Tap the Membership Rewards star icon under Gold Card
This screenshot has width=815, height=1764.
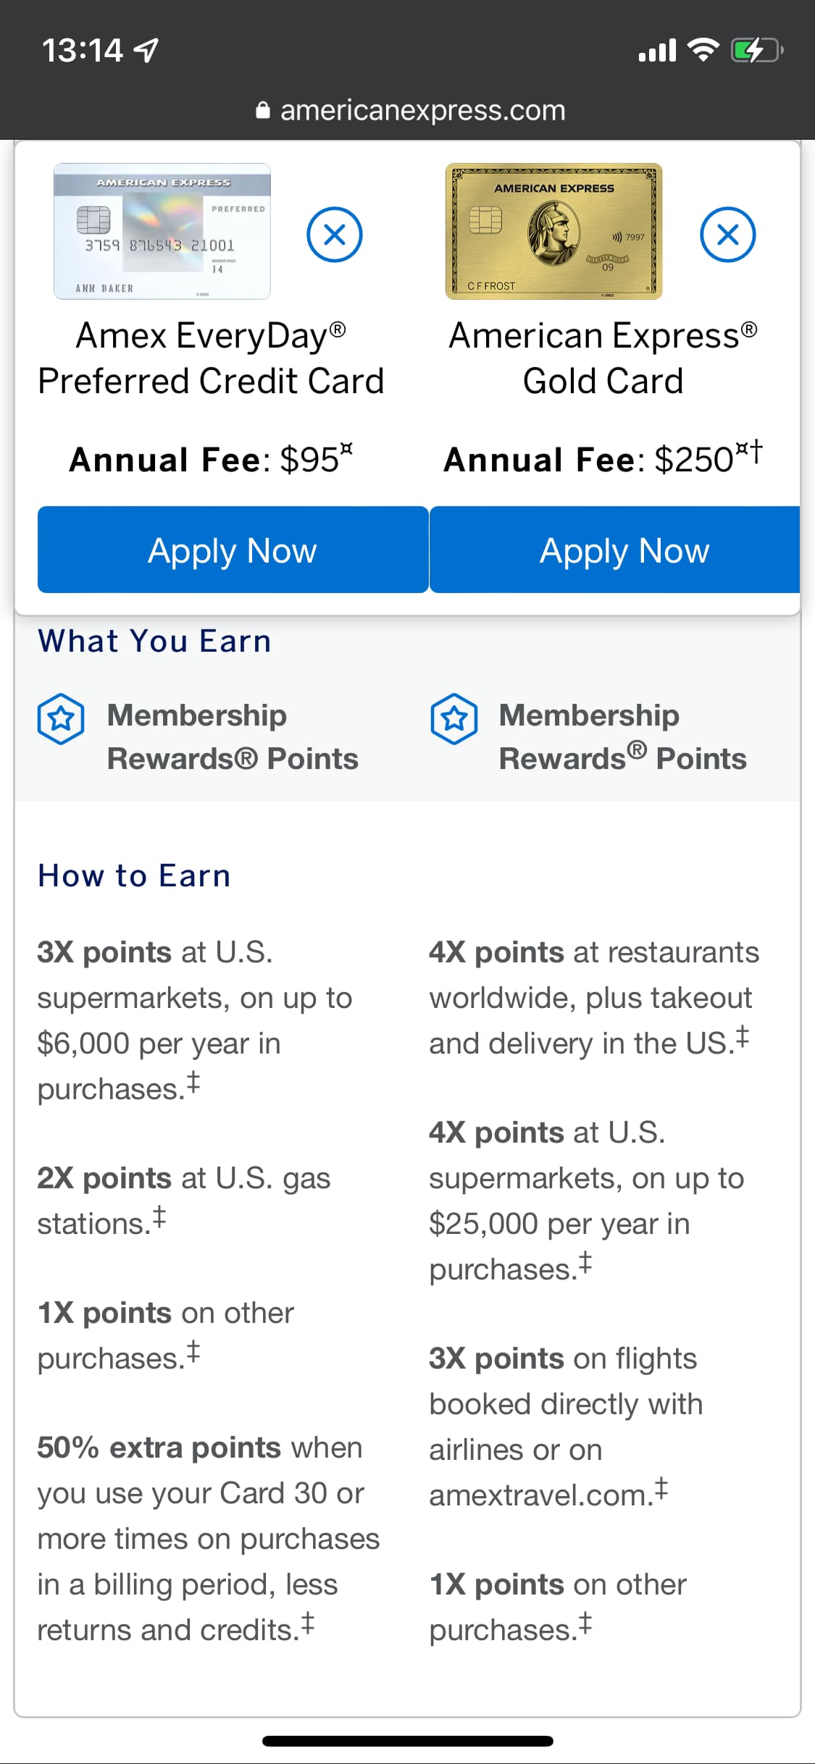pyautogui.click(x=454, y=718)
